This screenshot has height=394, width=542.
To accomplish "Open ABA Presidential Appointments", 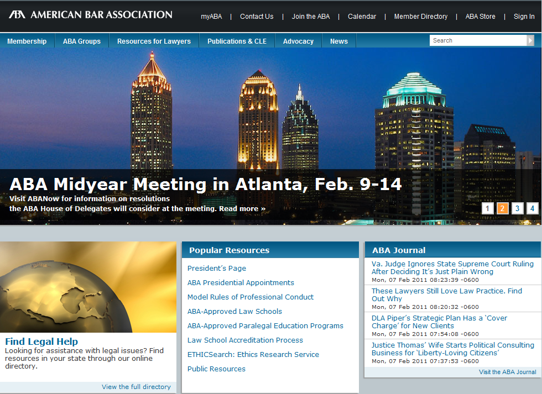I will click(241, 283).
